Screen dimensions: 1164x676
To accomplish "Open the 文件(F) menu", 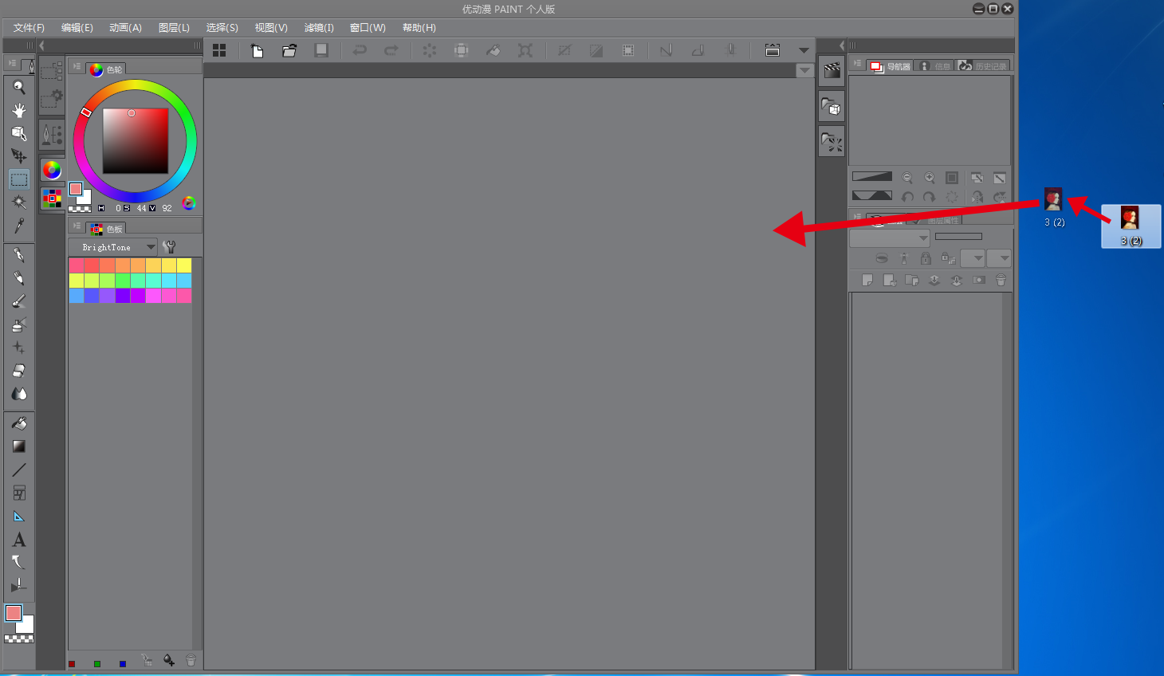I will pos(29,28).
